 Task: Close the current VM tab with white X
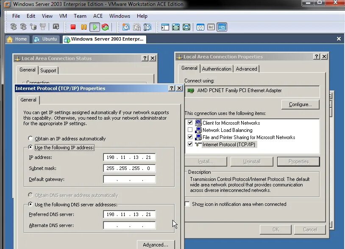coord(339,39)
